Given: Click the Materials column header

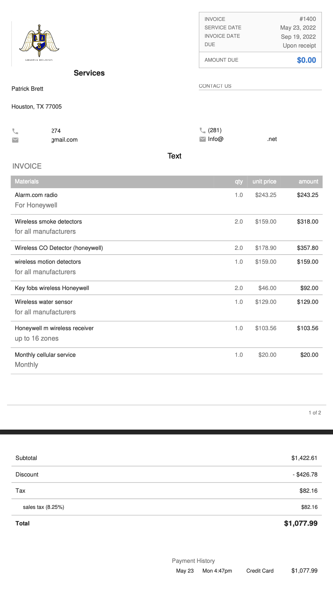Looking at the screenshot, I should click(27, 181).
